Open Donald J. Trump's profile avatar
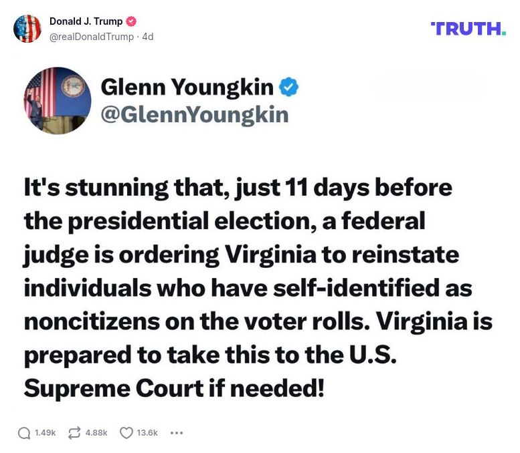 (27, 29)
